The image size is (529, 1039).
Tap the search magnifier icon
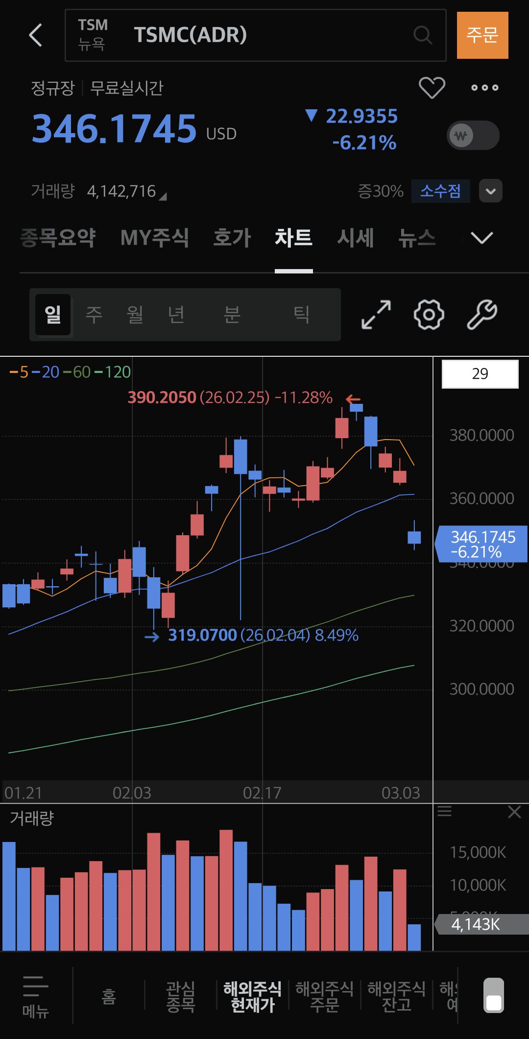pos(422,35)
